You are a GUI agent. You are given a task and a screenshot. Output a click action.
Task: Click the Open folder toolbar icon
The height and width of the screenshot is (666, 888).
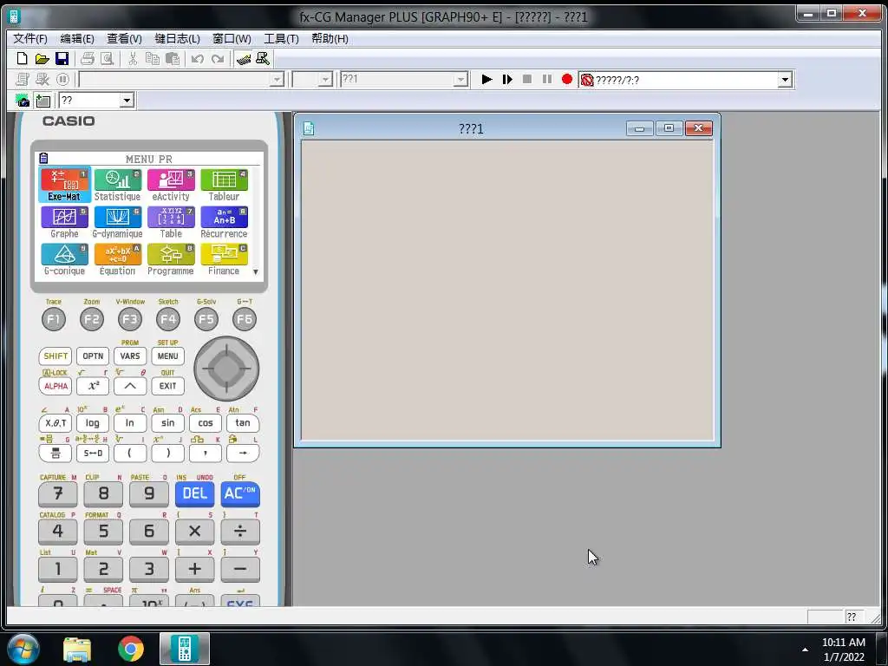pyautogui.click(x=42, y=58)
